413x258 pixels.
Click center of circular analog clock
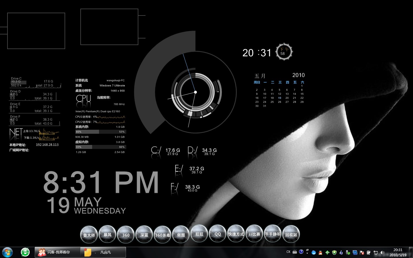pos(195,92)
